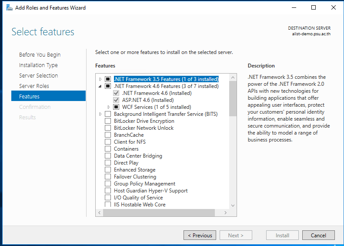
Task: Click the server name alist-demo.psu.ac.th
Action: pos(311,34)
